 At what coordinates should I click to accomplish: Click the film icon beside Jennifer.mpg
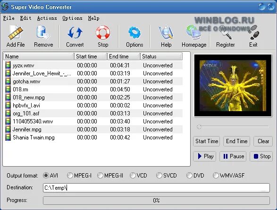[x=8, y=129]
